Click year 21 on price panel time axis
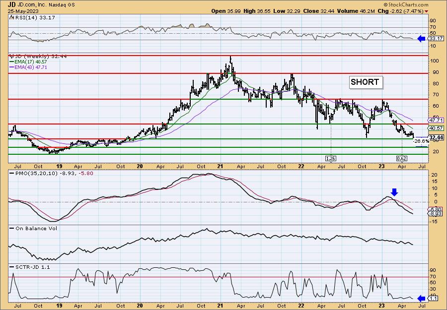Image resolution: width=447 pixels, height=310 pixels. [x=220, y=166]
